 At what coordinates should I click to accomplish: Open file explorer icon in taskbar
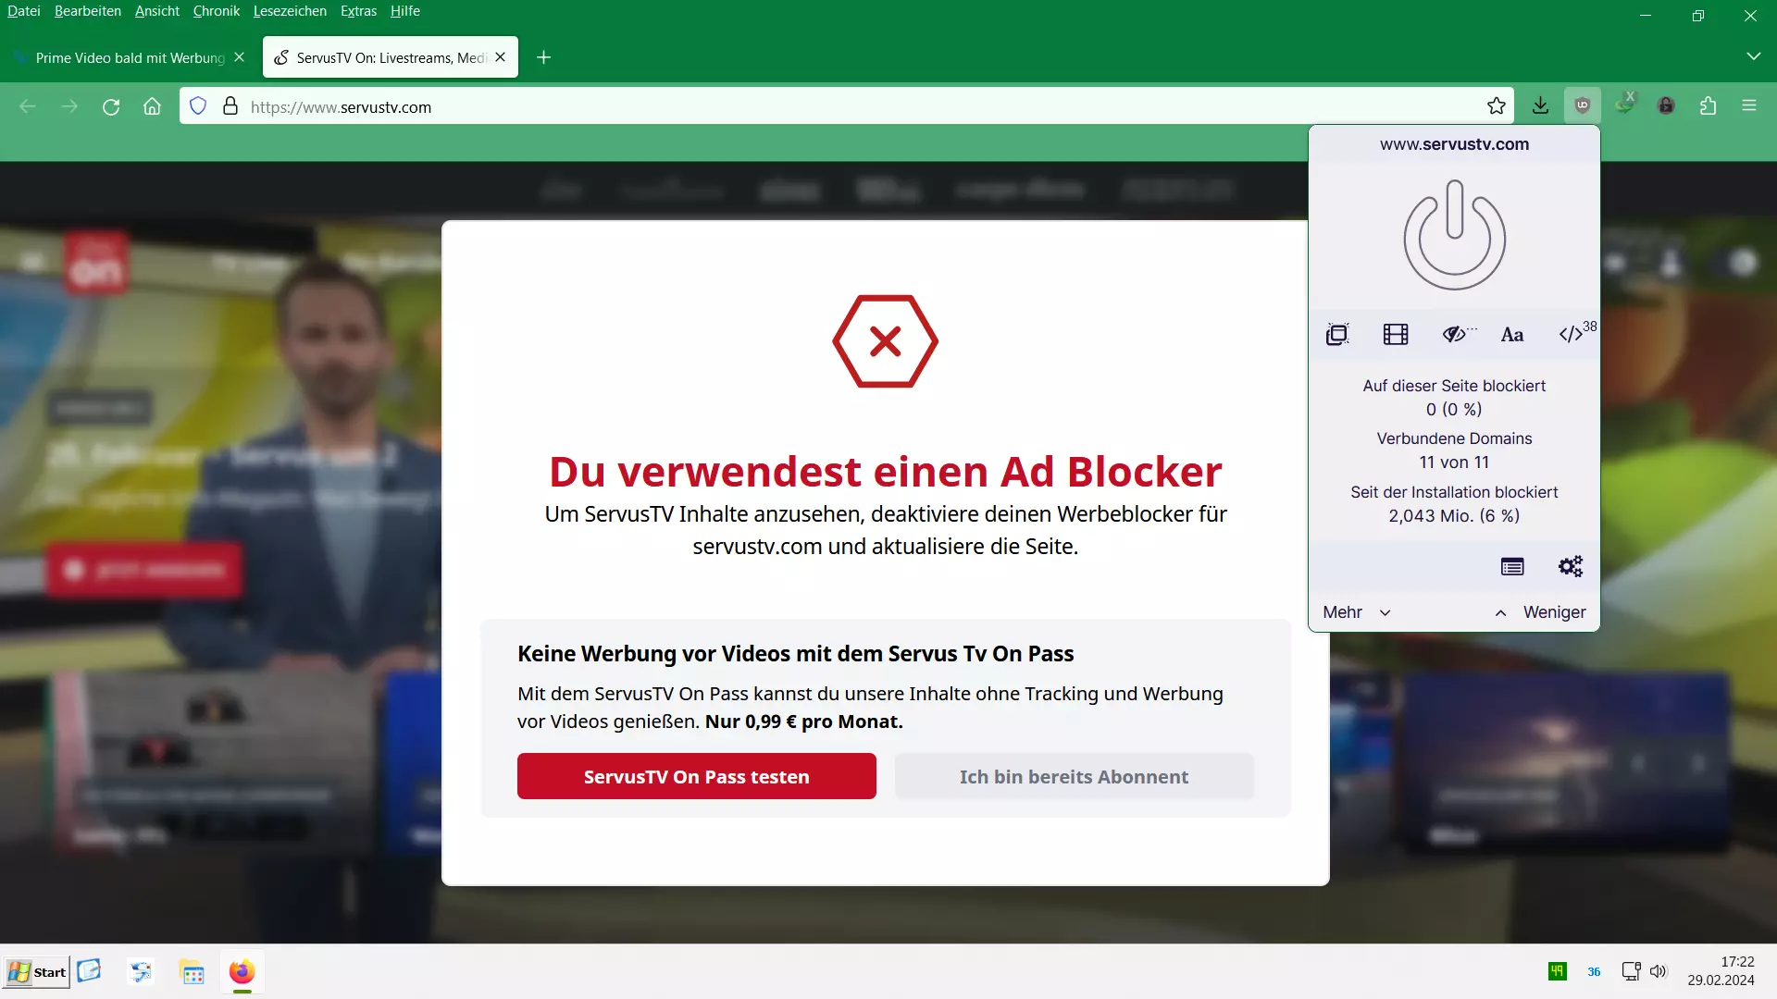[192, 972]
